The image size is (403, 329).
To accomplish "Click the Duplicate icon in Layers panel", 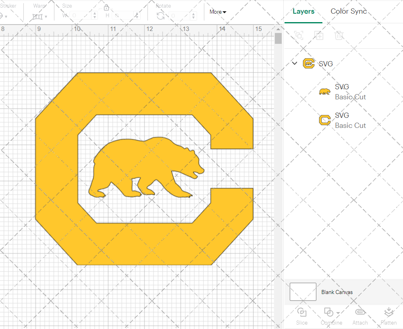I will (319, 35).
